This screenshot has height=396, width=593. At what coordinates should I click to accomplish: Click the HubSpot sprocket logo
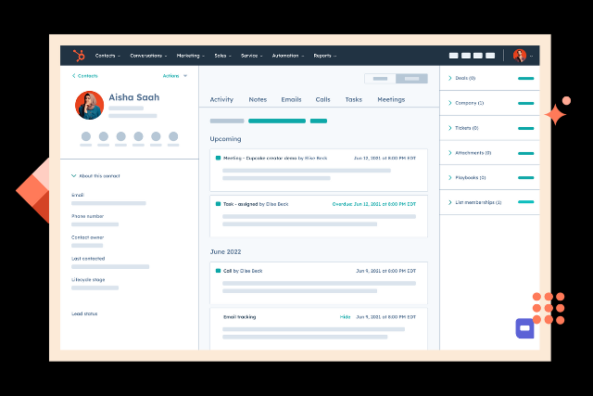[x=79, y=56]
